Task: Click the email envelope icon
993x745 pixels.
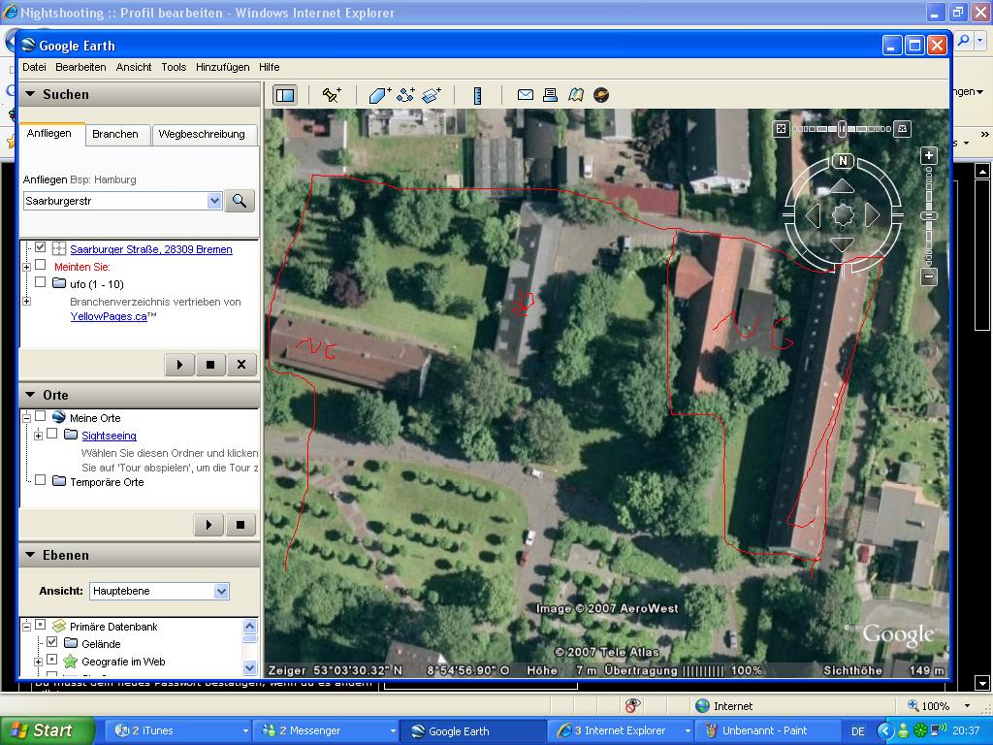Action: tap(525, 95)
